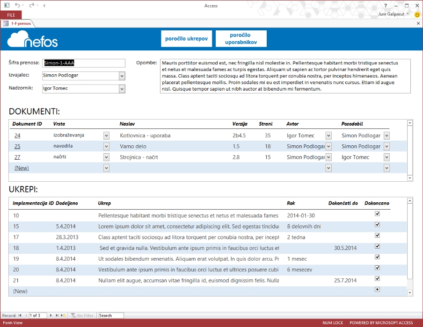This screenshot has width=423, height=327.
Task: Open Jure Gašparut account menu
Action: (394, 14)
